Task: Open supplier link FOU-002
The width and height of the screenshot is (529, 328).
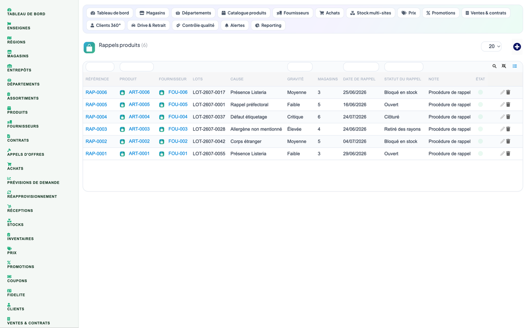Action: click(x=178, y=141)
